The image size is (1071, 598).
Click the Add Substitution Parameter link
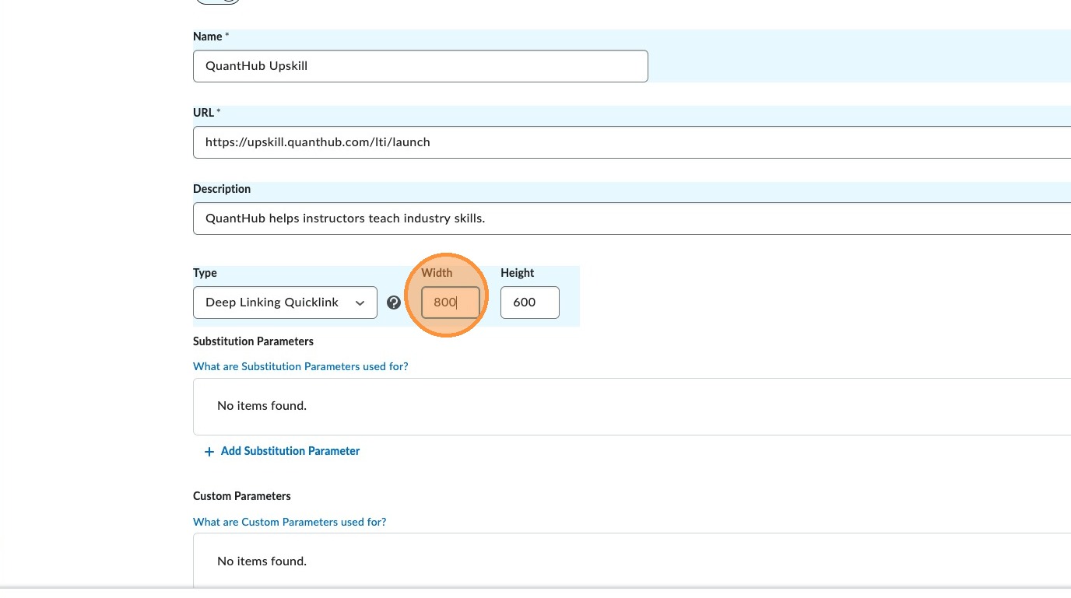pos(290,451)
